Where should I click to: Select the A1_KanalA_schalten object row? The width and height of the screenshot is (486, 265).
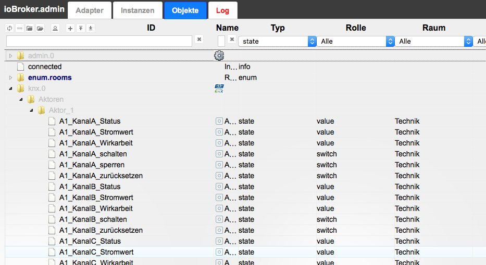[93, 154]
